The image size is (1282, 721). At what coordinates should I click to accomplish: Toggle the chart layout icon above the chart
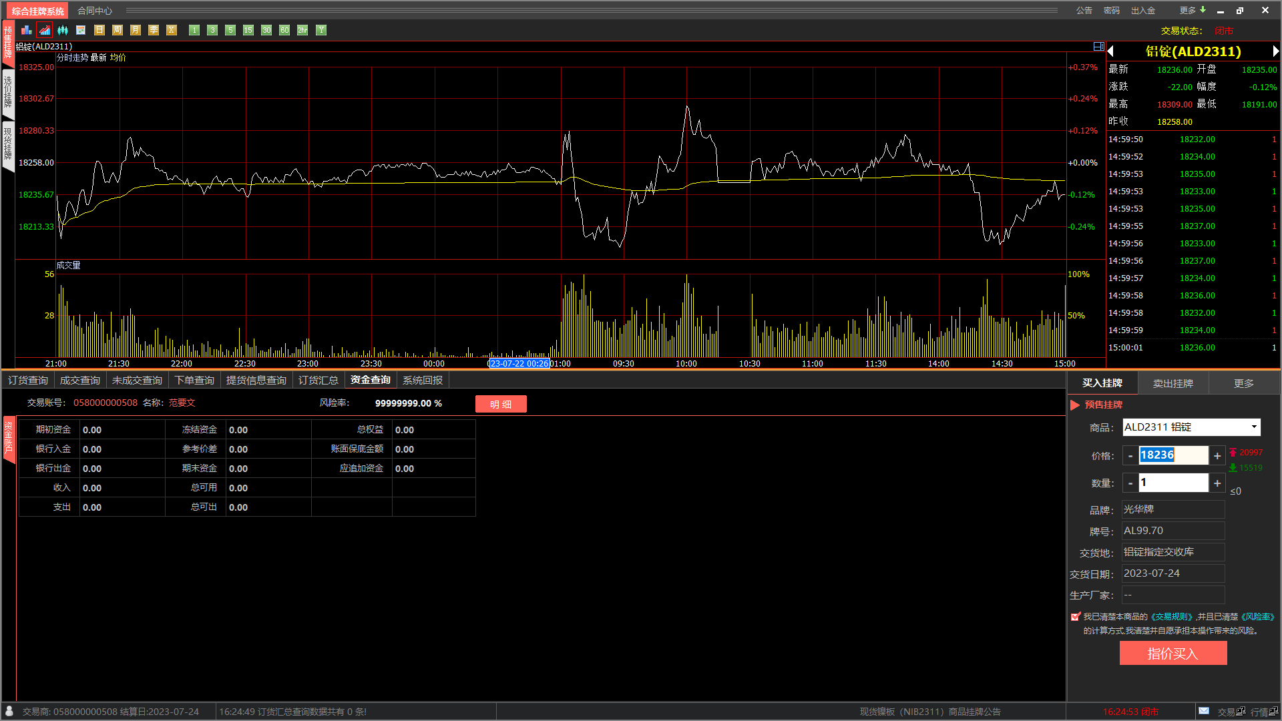[1098, 46]
